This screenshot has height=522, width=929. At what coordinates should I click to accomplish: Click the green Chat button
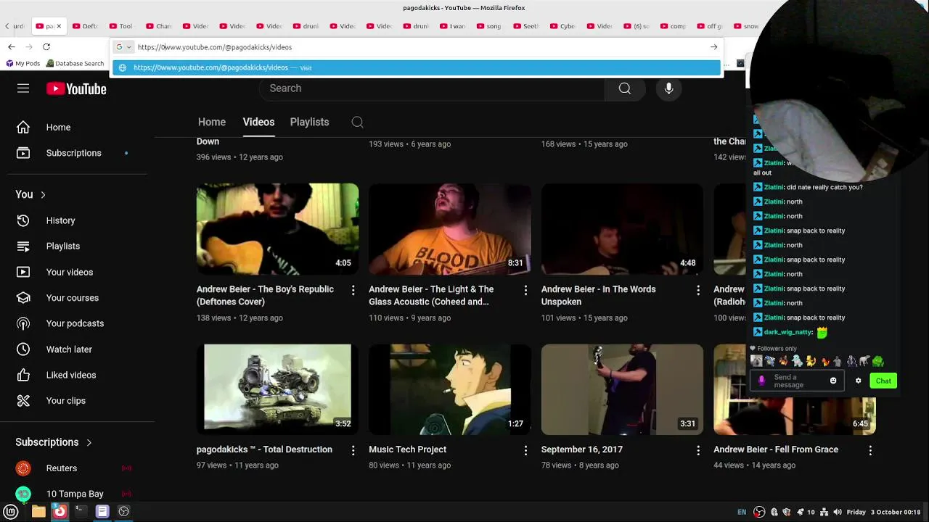pyautogui.click(x=883, y=381)
